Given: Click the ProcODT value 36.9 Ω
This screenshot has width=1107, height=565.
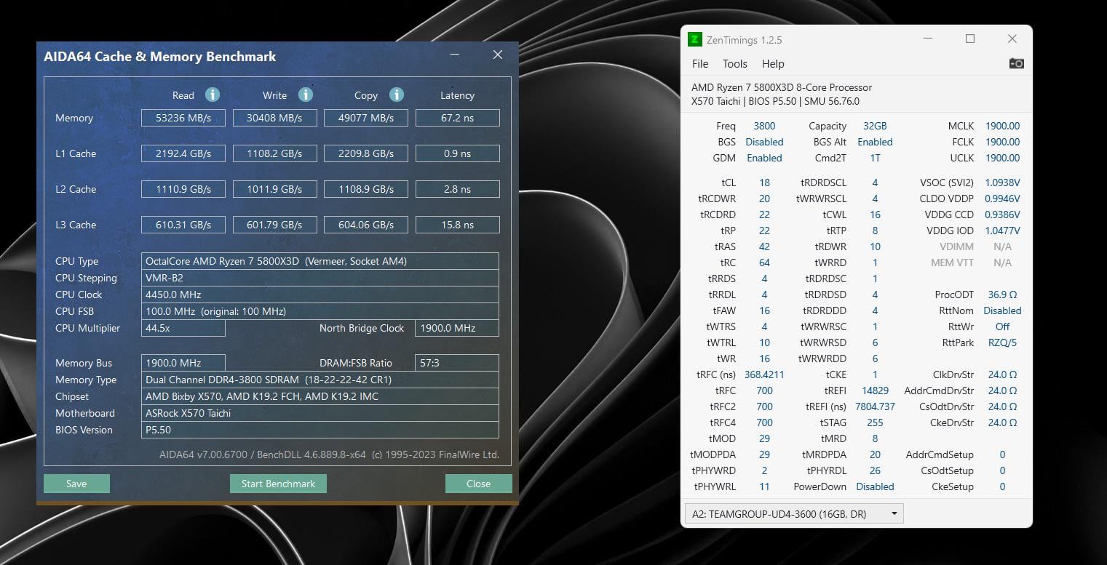Looking at the screenshot, I should [1002, 294].
